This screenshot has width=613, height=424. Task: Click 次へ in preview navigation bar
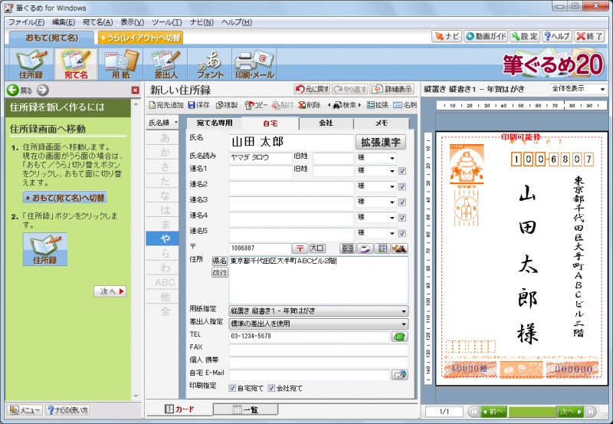[571, 412]
